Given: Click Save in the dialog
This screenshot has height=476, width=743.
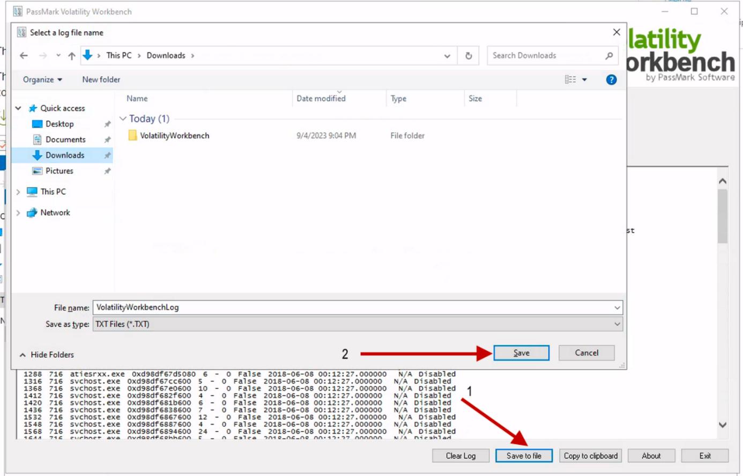Looking at the screenshot, I should coord(522,353).
